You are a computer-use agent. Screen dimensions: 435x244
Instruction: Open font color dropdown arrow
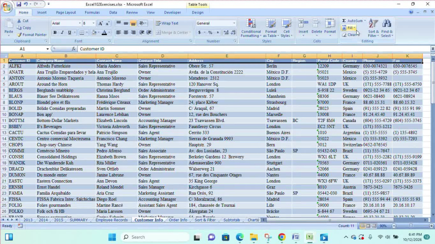[x=109, y=33]
